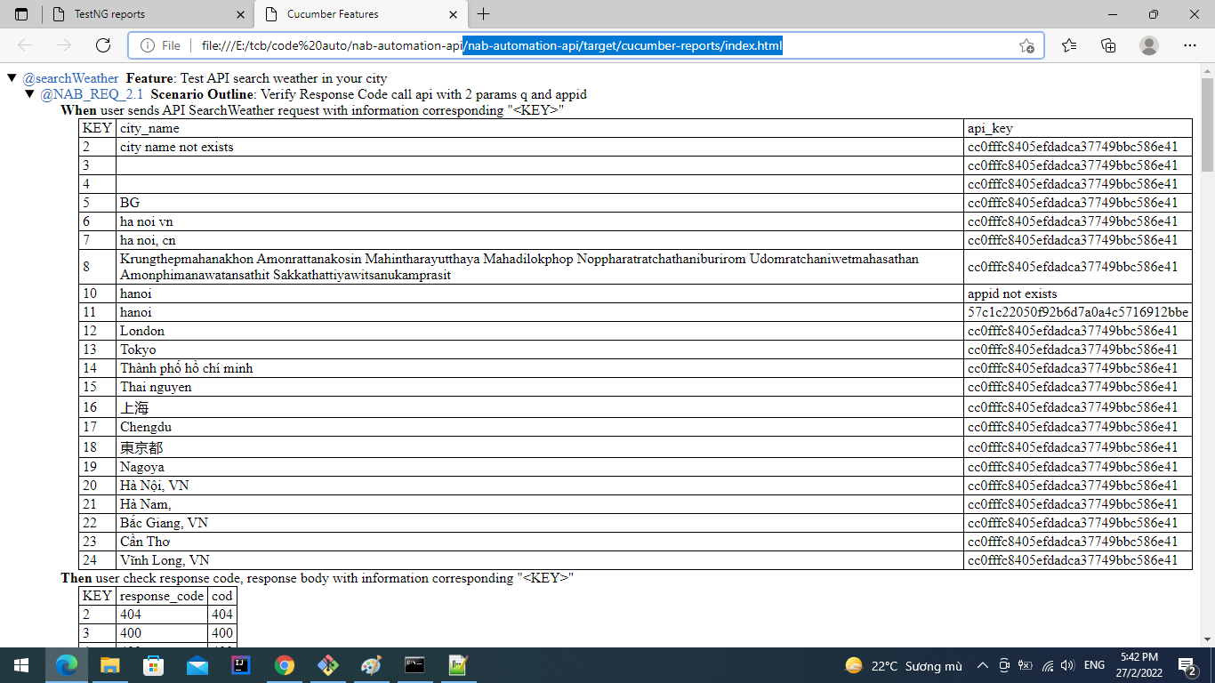This screenshot has width=1215, height=683.
Task: Open a new browser tab
Action: (483, 14)
